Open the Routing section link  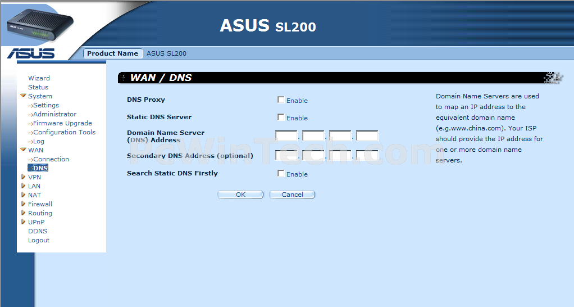(x=40, y=213)
